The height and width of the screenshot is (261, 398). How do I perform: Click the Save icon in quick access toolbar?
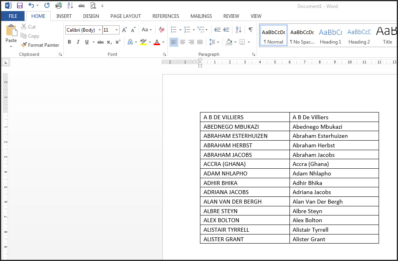pos(20,6)
